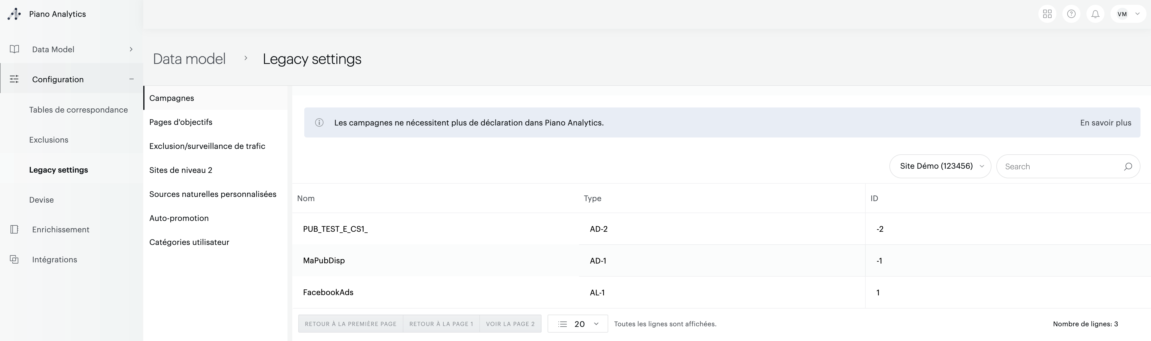
Task: Click the Enrichissement sidebar icon
Action: click(x=14, y=229)
